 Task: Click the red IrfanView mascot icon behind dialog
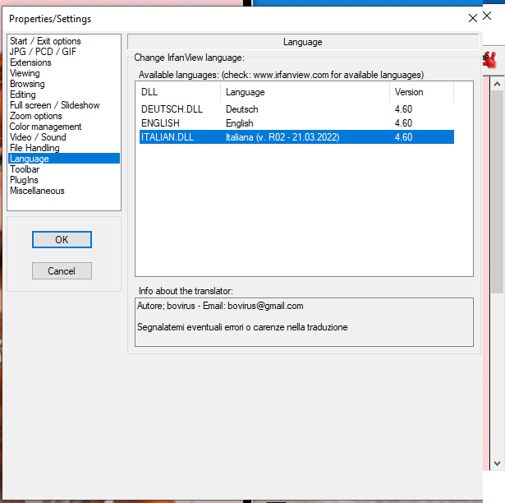click(489, 60)
